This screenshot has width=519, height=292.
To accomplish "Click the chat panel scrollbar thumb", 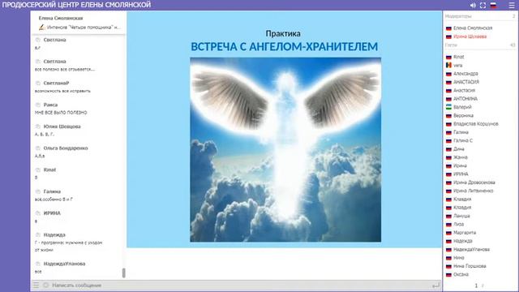I will pyautogui.click(x=124, y=273).
